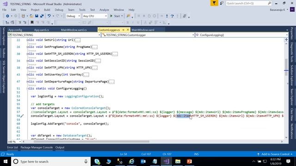Open the Tools menu
Screen dimensions: 296x166
coord(82,10)
